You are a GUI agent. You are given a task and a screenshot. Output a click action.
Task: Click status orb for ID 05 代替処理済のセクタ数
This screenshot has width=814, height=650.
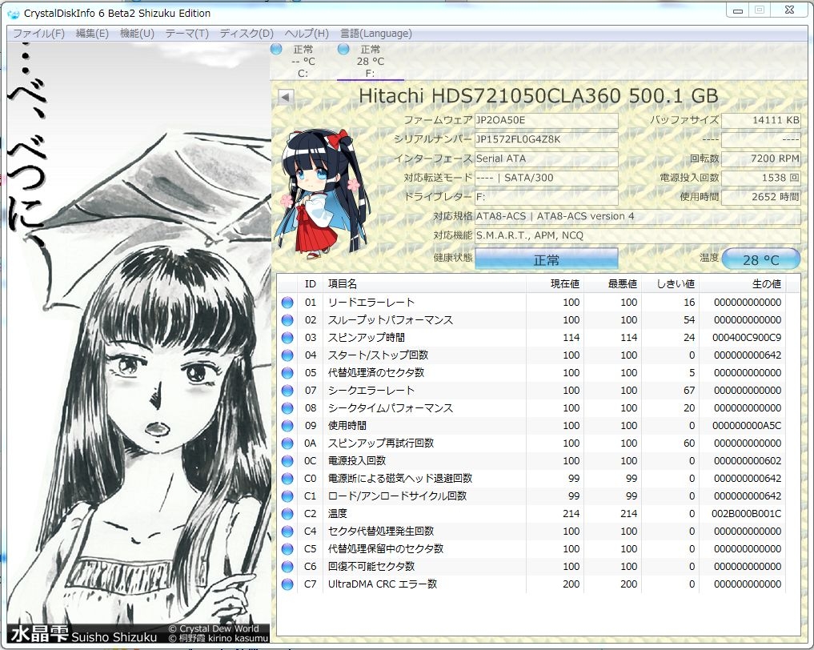(287, 373)
